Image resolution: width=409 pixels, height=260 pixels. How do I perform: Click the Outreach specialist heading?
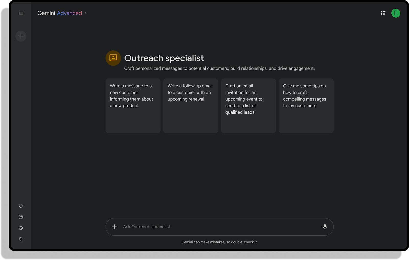pyautogui.click(x=164, y=58)
